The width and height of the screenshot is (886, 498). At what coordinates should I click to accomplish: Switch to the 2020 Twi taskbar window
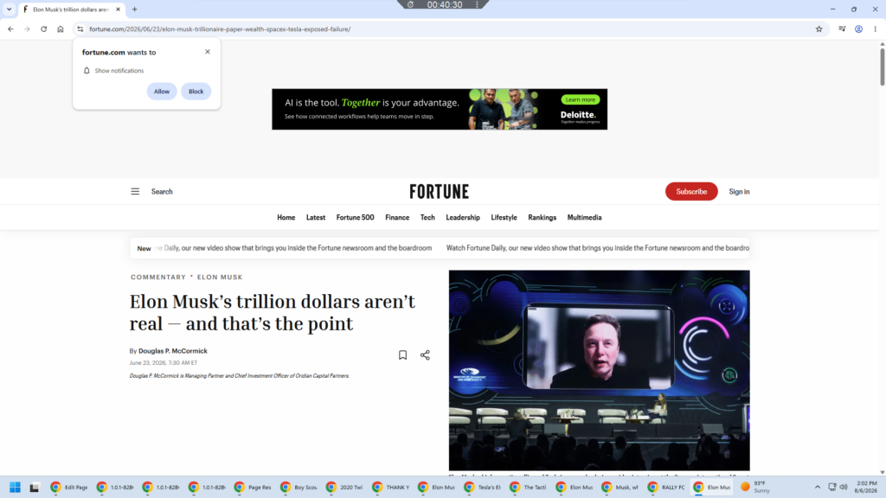tap(344, 487)
